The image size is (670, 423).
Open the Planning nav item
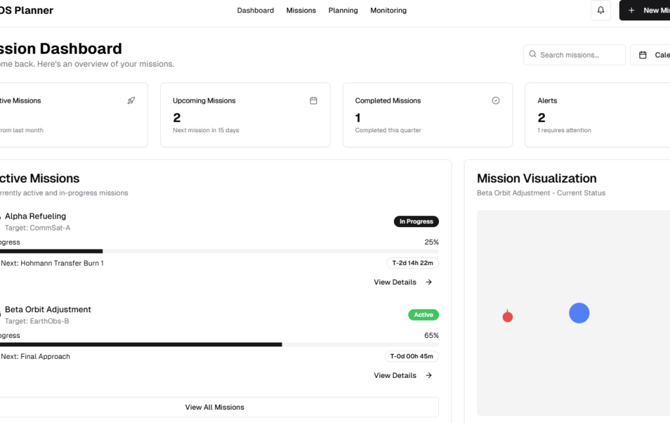(343, 10)
